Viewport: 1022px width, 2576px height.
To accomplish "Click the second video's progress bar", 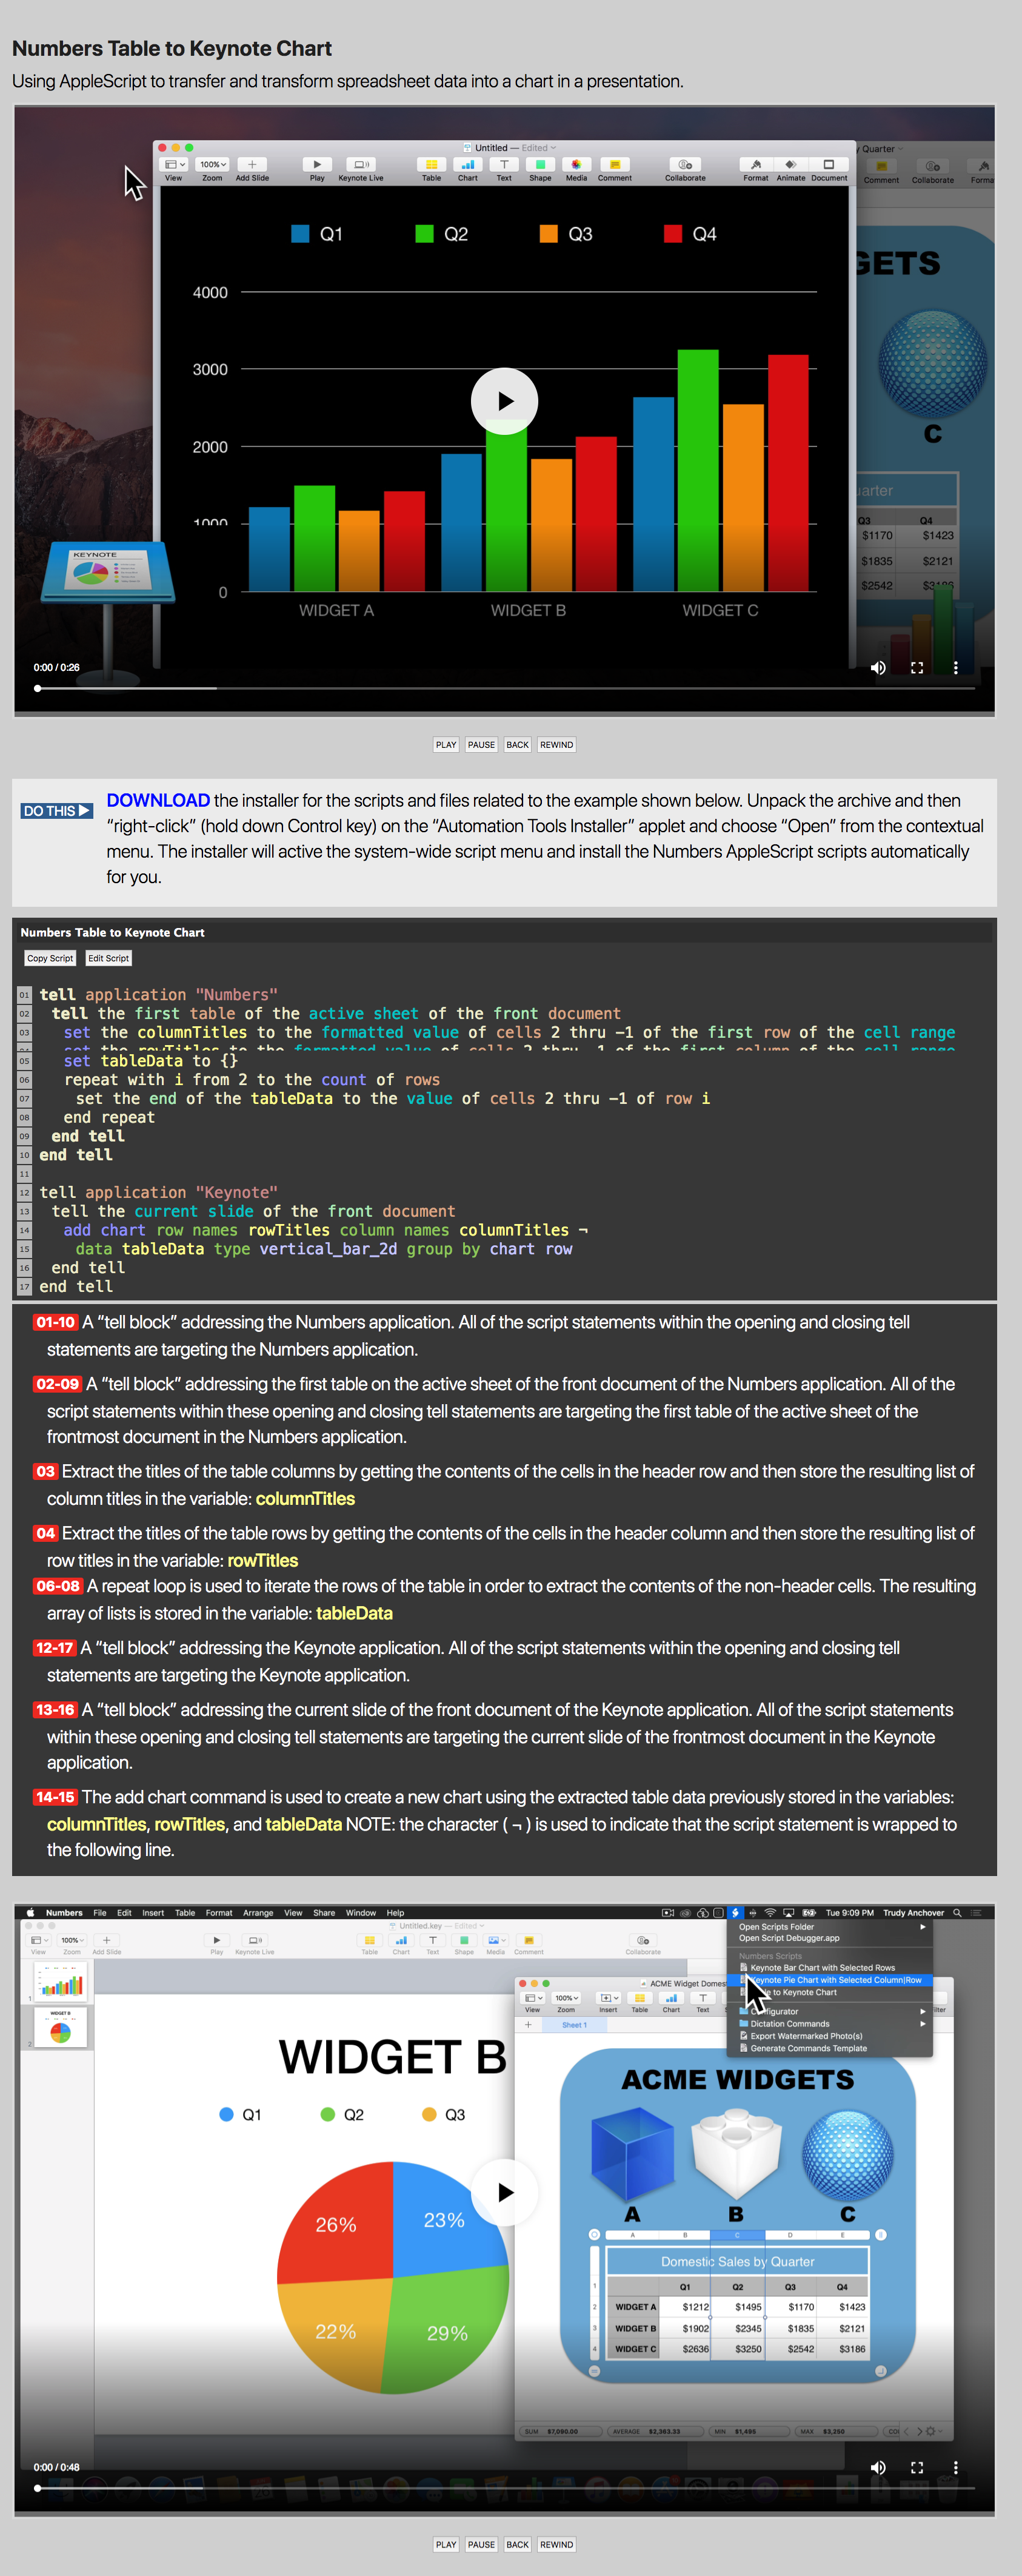I will [504, 2487].
